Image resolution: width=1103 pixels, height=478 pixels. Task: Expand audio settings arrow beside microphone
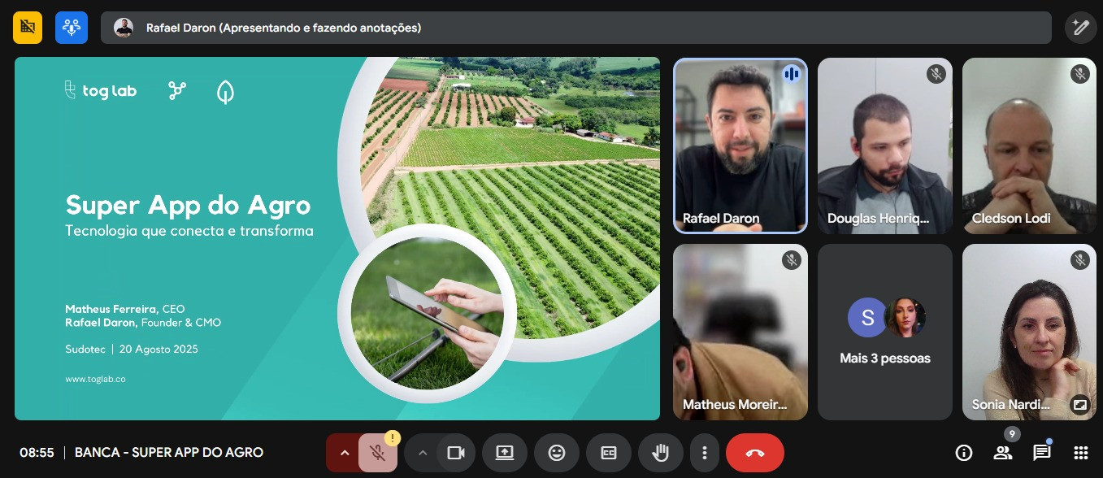point(344,453)
